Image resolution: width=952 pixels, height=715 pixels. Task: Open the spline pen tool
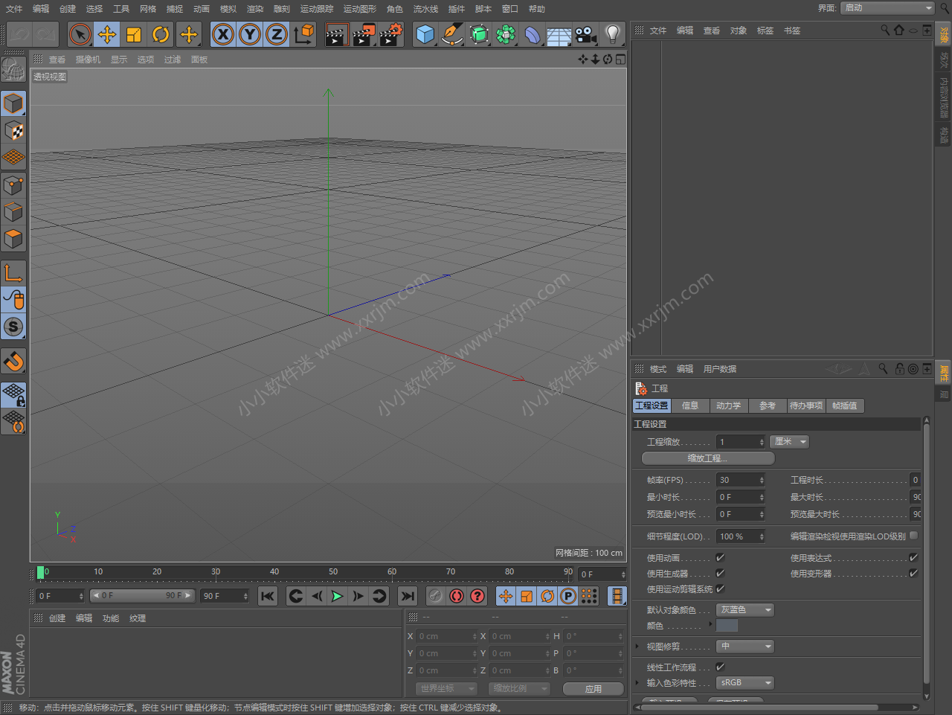click(x=452, y=34)
